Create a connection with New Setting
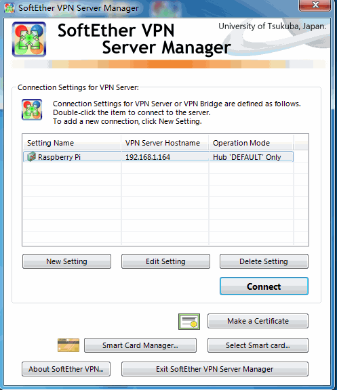This screenshot has width=337, height=390. tap(66, 261)
